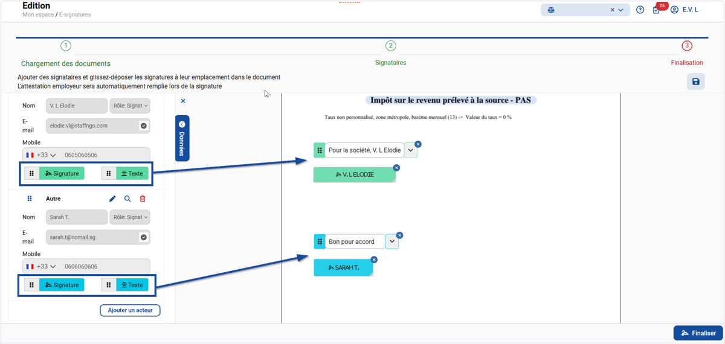Expand the dropdown next to Bon pour accord
This screenshot has height=344, width=725.
pyautogui.click(x=392, y=241)
